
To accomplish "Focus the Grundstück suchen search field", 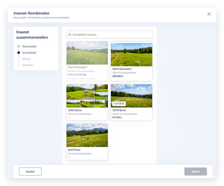I will pos(109,34).
